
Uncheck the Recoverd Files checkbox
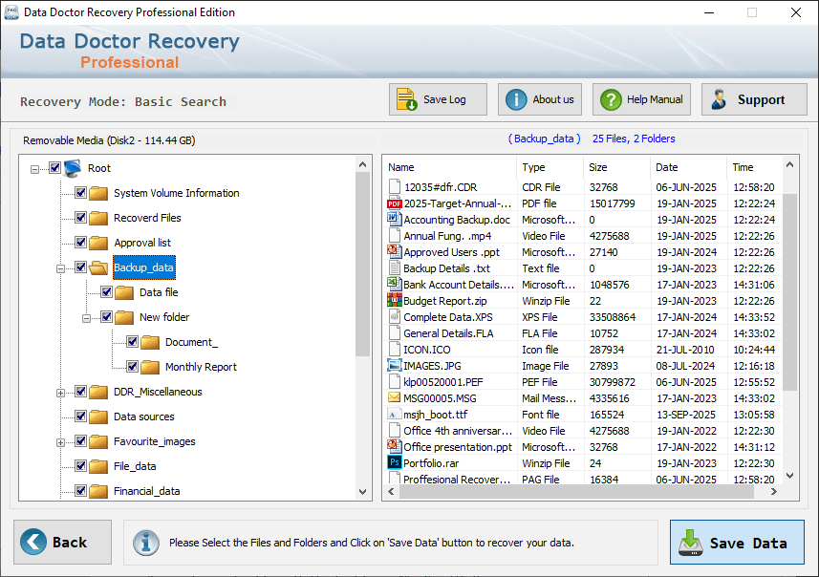click(x=80, y=217)
